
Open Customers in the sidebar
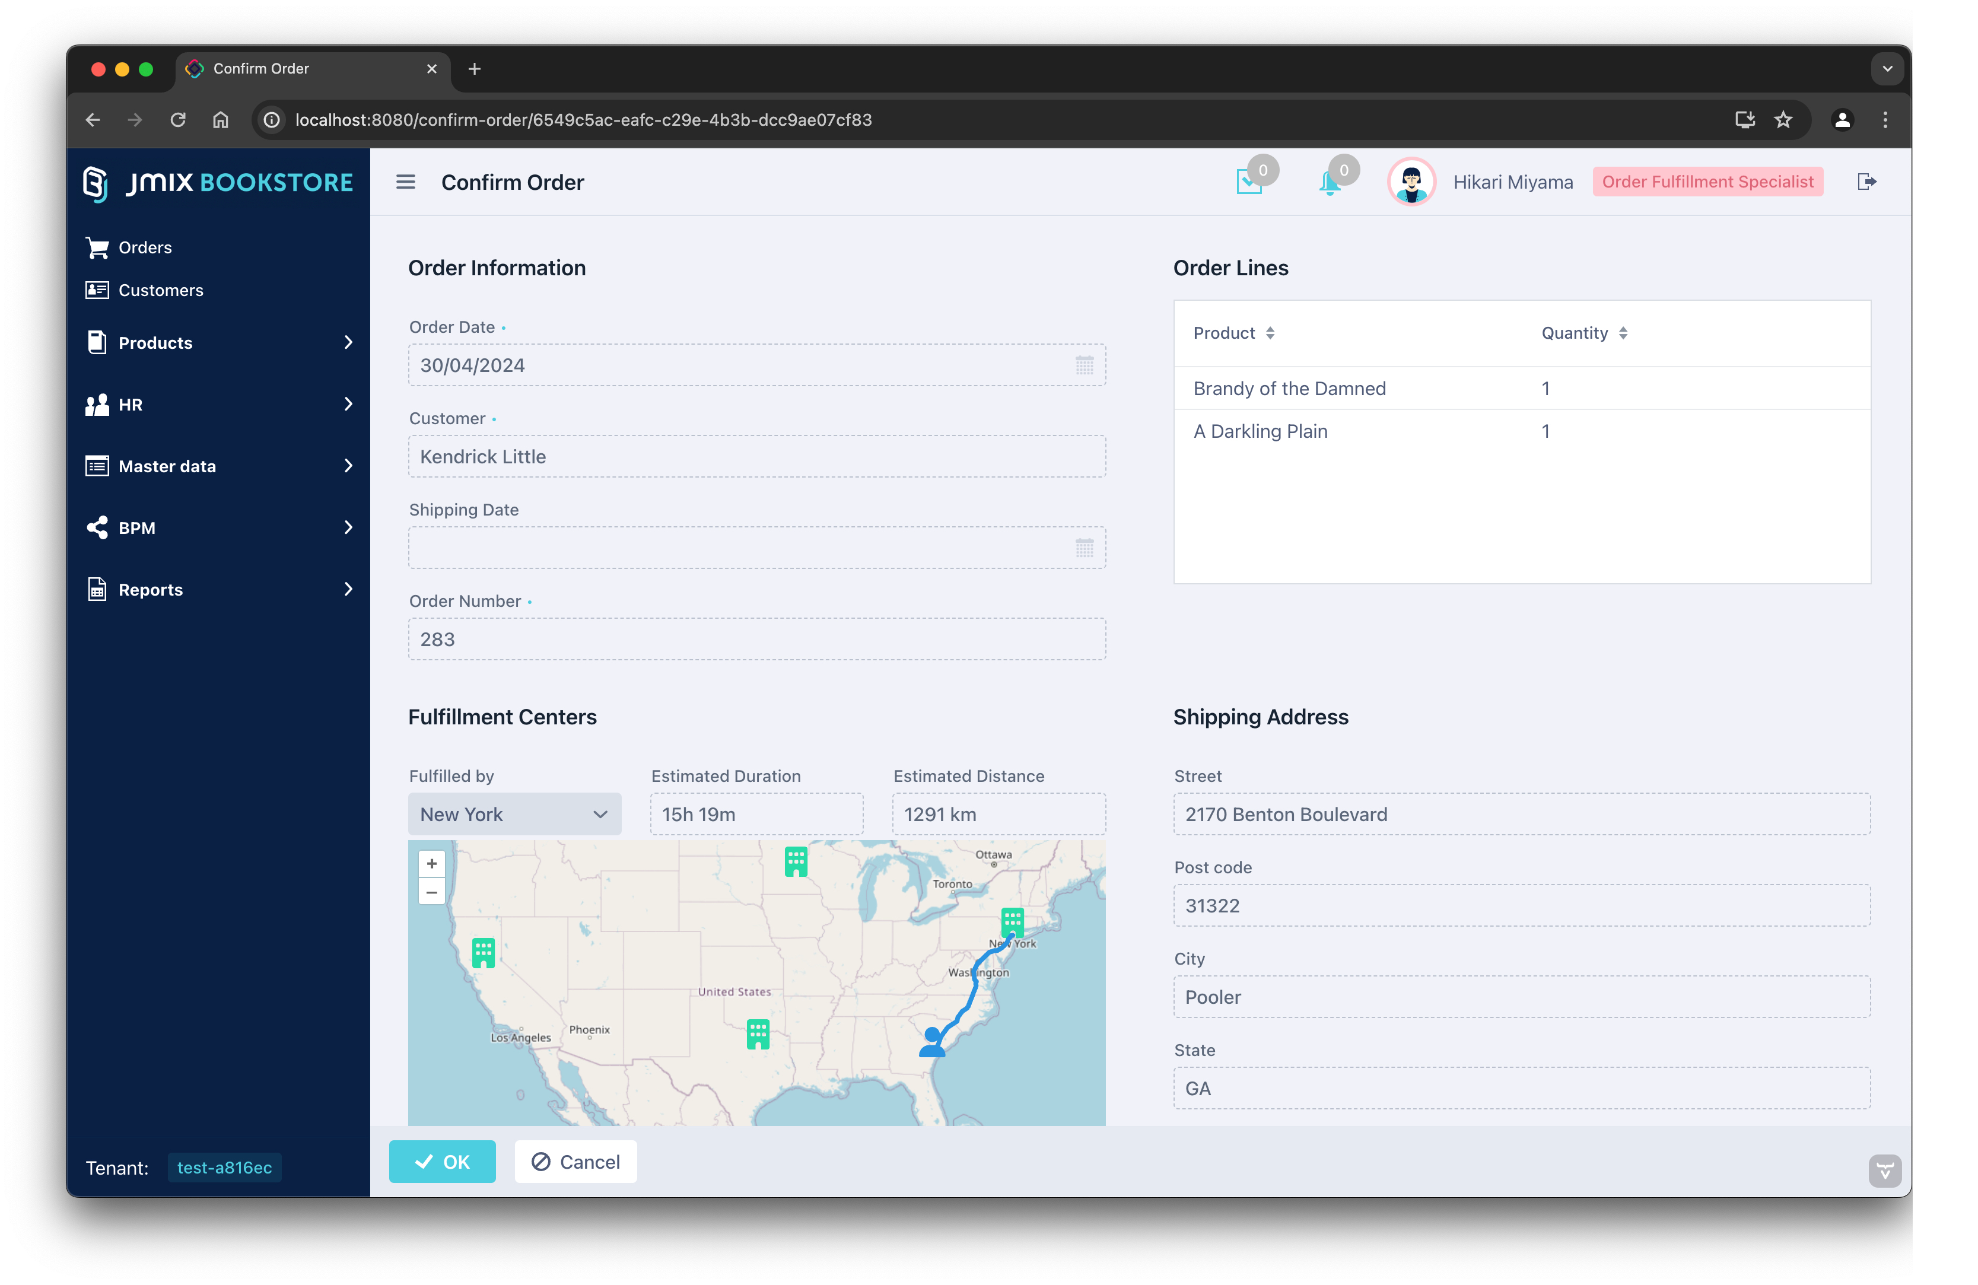(x=160, y=290)
